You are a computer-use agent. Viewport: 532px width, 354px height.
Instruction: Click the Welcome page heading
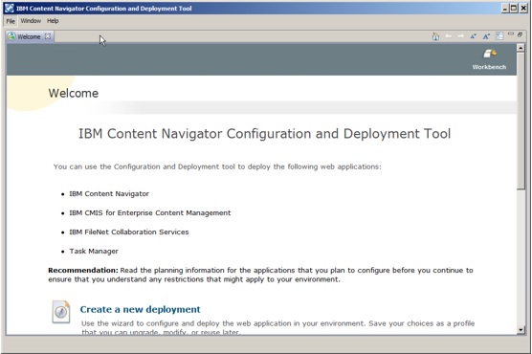pos(74,93)
